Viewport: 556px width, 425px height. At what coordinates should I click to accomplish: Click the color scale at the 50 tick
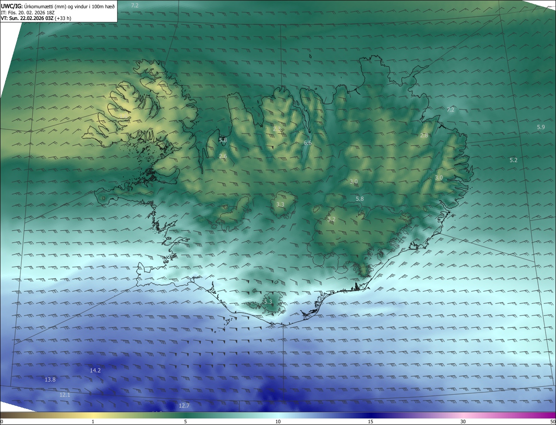553,422
